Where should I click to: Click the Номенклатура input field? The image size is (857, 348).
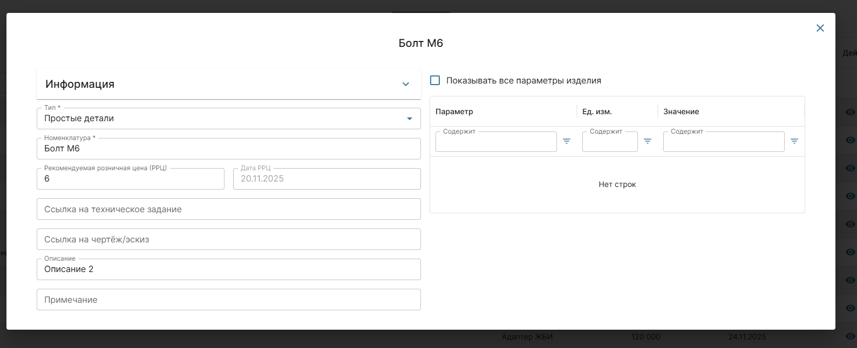(x=228, y=149)
